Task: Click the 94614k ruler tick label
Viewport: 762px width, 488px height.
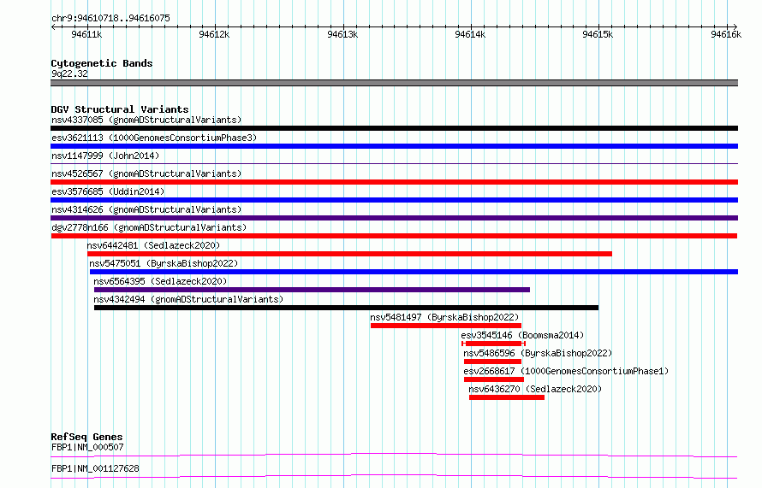Action: click(470, 34)
